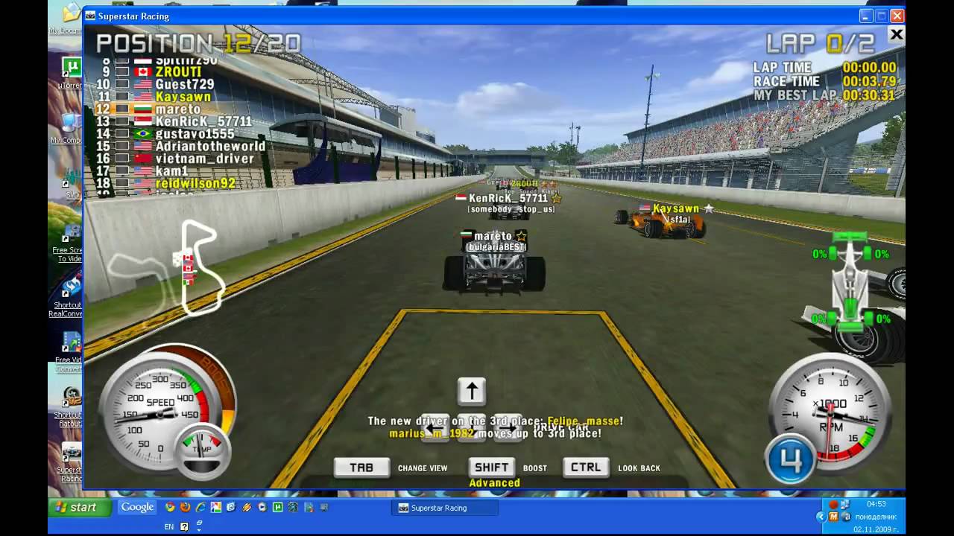This screenshot has height=536, width=954.
Task: Click the colorful Picasa-style Quick Launch icon
Action: pos(216,508)
